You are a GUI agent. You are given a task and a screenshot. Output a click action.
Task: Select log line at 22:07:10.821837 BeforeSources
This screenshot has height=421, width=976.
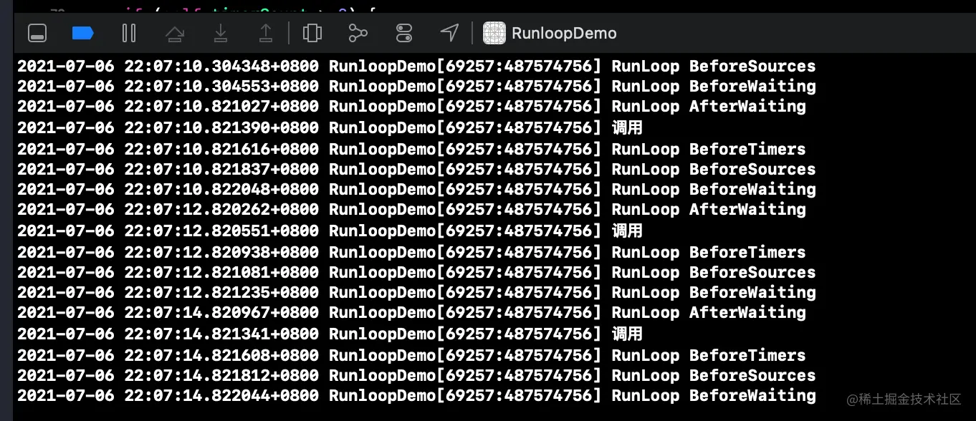click(416, 170)
